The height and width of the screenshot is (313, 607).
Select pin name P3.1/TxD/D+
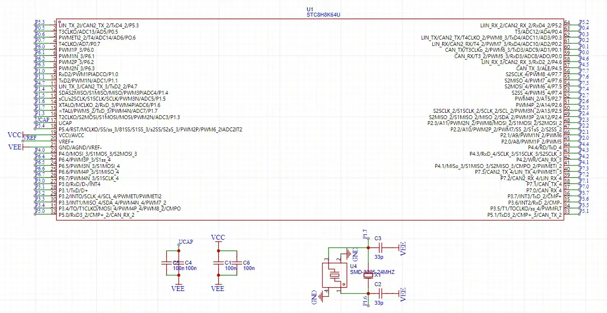pos(73,190)
